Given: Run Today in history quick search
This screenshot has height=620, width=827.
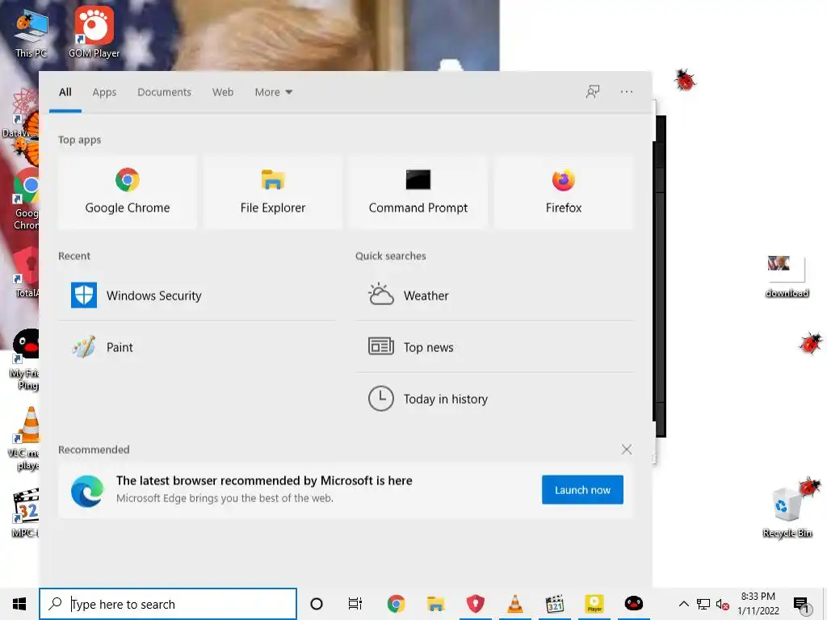Looking at the screenshot, I should point(494,399).
